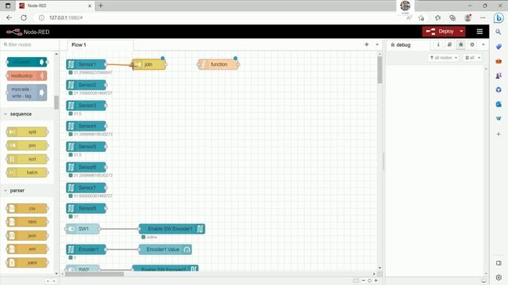Open browser settings and more menu
Image resolution: width=508 pixels, height=285 pixels.
[483, 17]
